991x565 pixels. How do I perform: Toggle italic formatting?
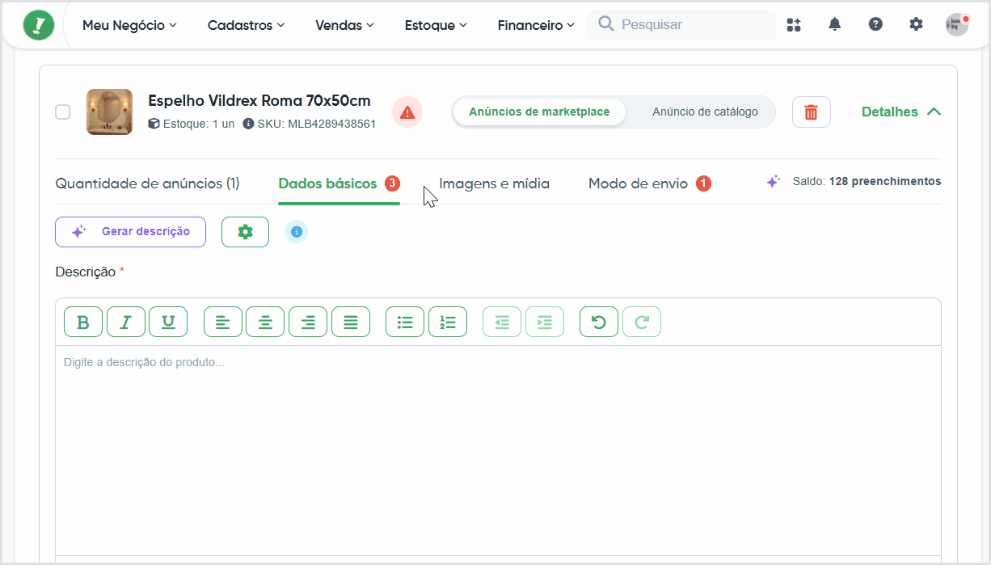(x=126, y=322)
